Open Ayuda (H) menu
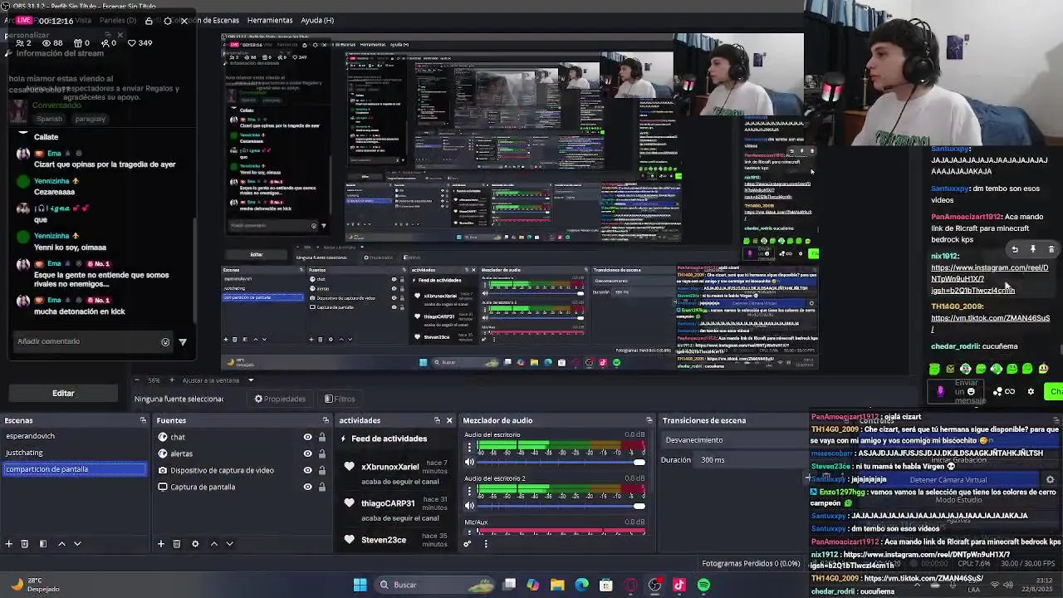 coord(317,20)
